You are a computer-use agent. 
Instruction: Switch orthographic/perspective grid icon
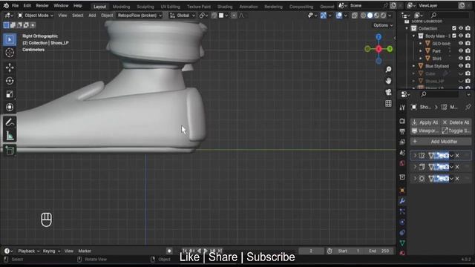[x=388, y=104]
